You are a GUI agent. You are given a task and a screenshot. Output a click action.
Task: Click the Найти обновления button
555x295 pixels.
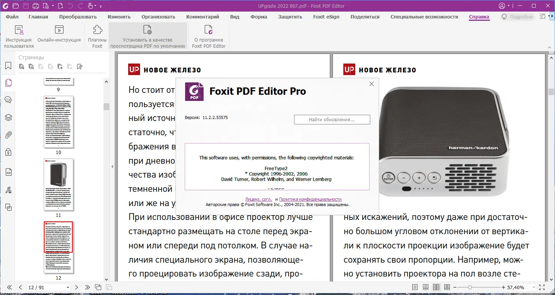(x=332, y=119)
